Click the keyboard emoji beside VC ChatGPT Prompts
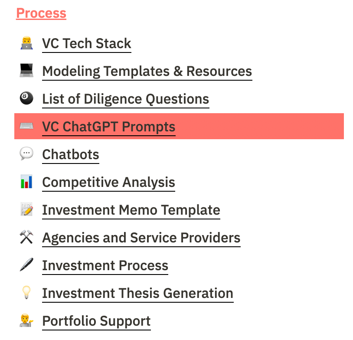The width and height of the screenshot is (353, 340). coord(26,127)
